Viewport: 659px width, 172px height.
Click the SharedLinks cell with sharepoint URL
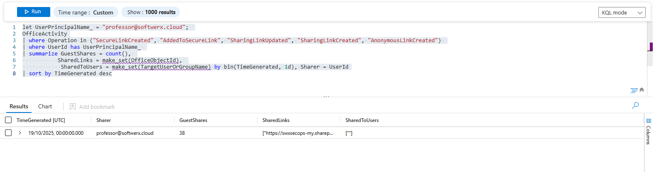297,133
